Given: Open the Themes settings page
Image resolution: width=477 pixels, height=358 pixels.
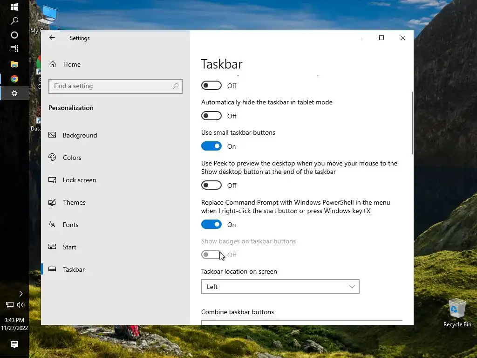Looking at the screenshot, I should coord(67,202).
